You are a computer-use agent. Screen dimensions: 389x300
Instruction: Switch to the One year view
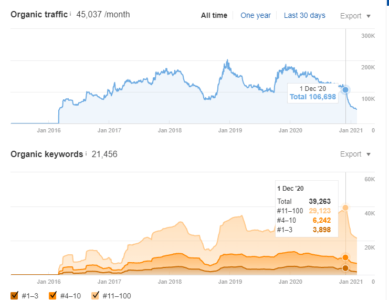click(256, 15)
